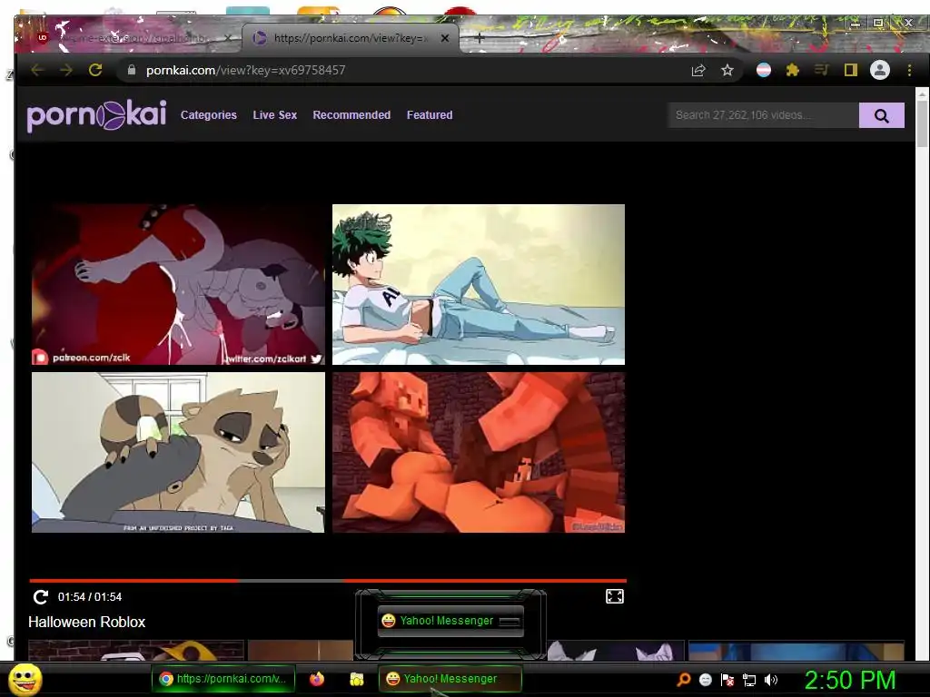Open the Chrome three-dot menu
The width and height of the screenshot is (930, 697).
909,71
